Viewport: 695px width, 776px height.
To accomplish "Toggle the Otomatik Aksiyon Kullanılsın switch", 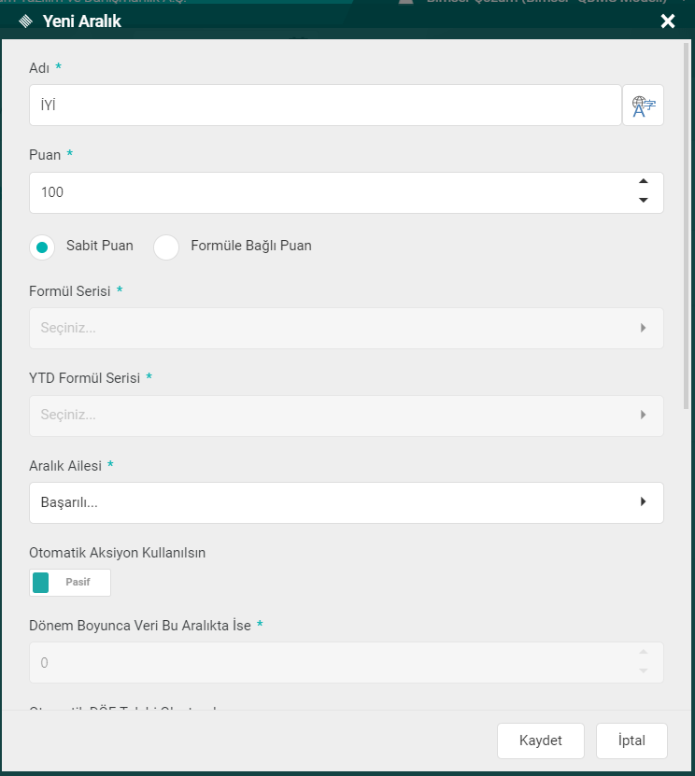I will pos(70,583).
